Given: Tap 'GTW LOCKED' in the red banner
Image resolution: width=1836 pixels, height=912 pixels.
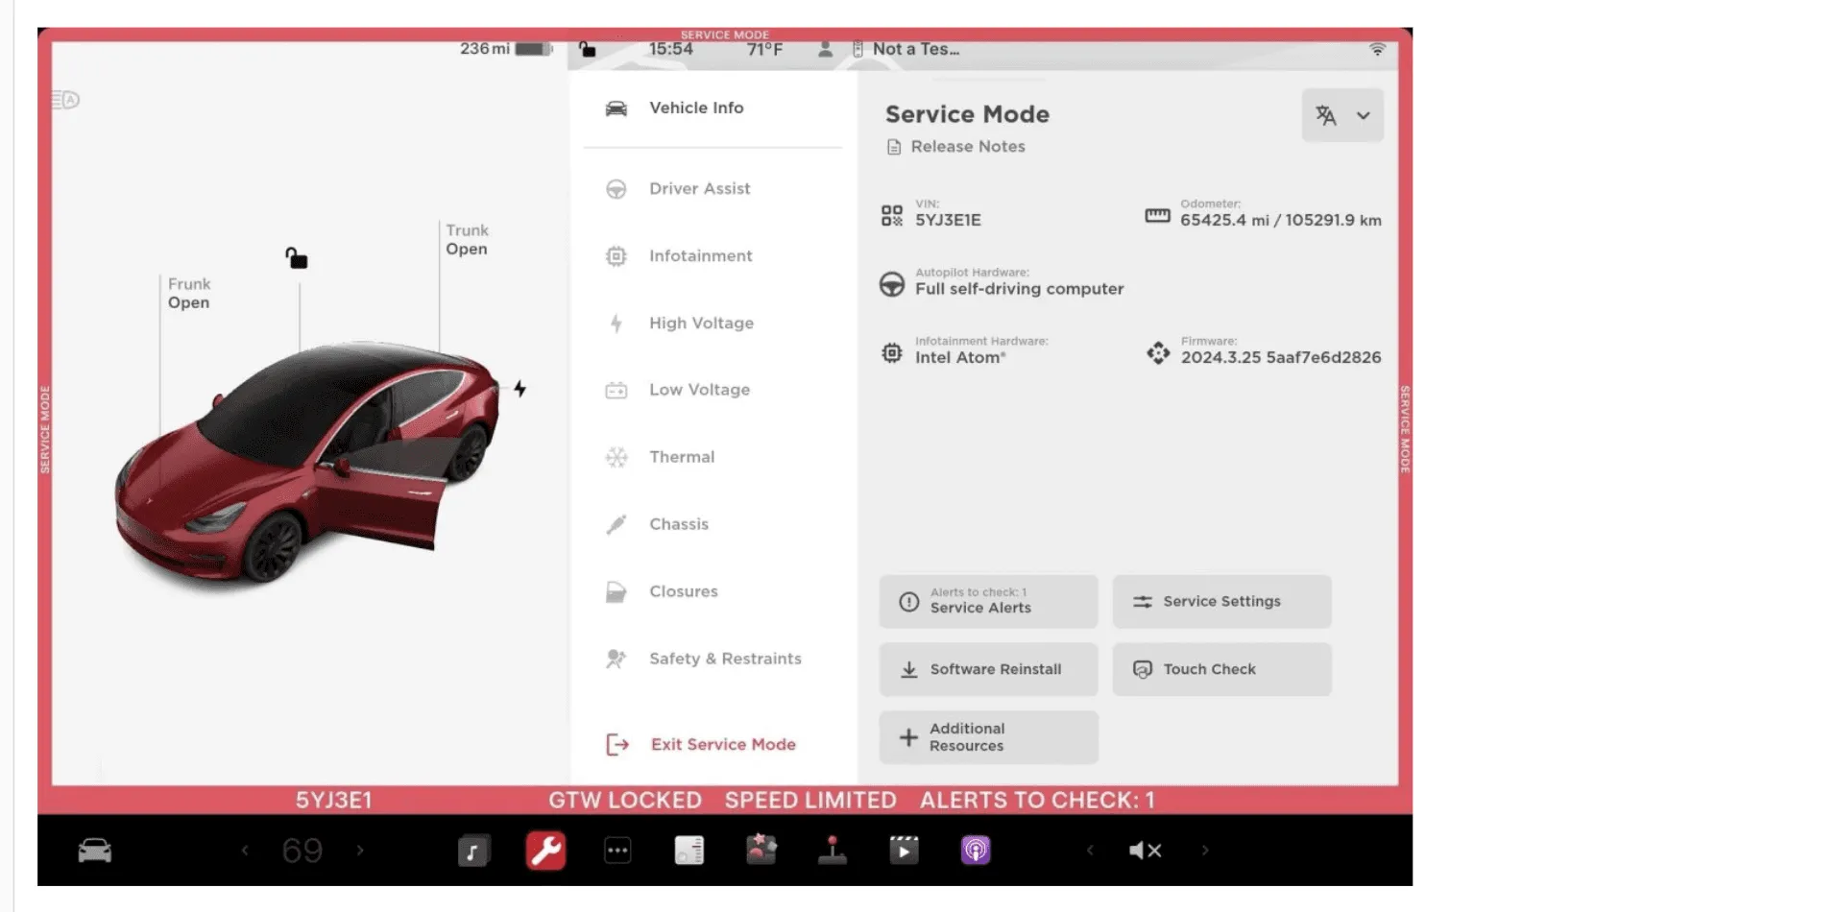Looking at the screenshot, I should (625, 800).
